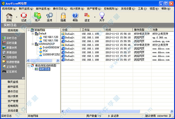Collapse the 最近浏览过的视图 tree node
This screenshot has width=175, height=119.
[x=29, y=66]
